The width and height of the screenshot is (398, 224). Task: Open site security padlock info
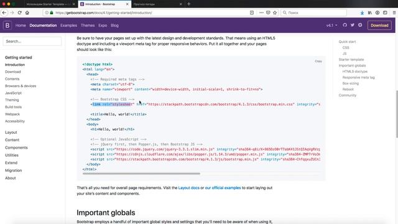click(x=52, y=12)
